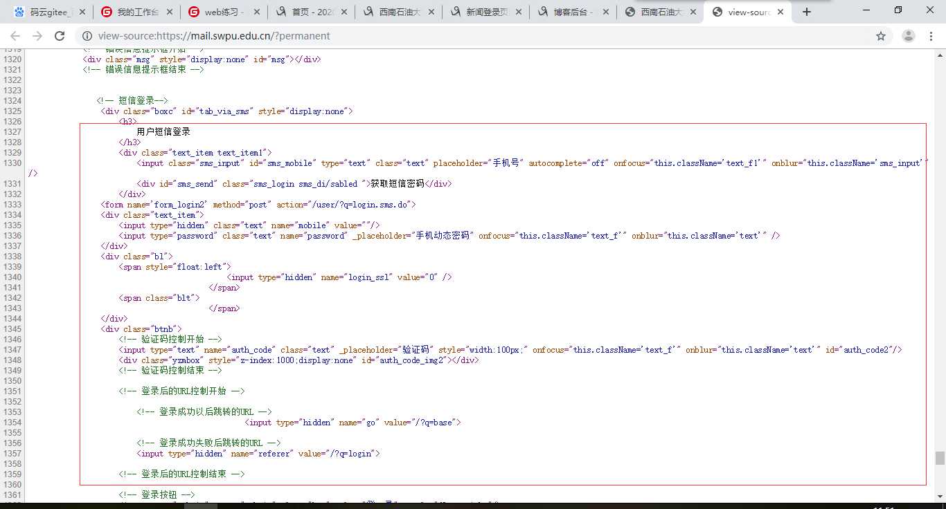Close the active view-source tab
Screen dimensions: 946x509
780,12
